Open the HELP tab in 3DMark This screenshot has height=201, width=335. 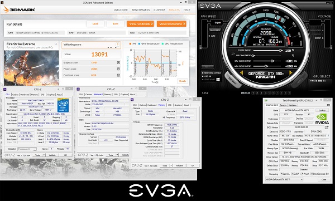186,10
